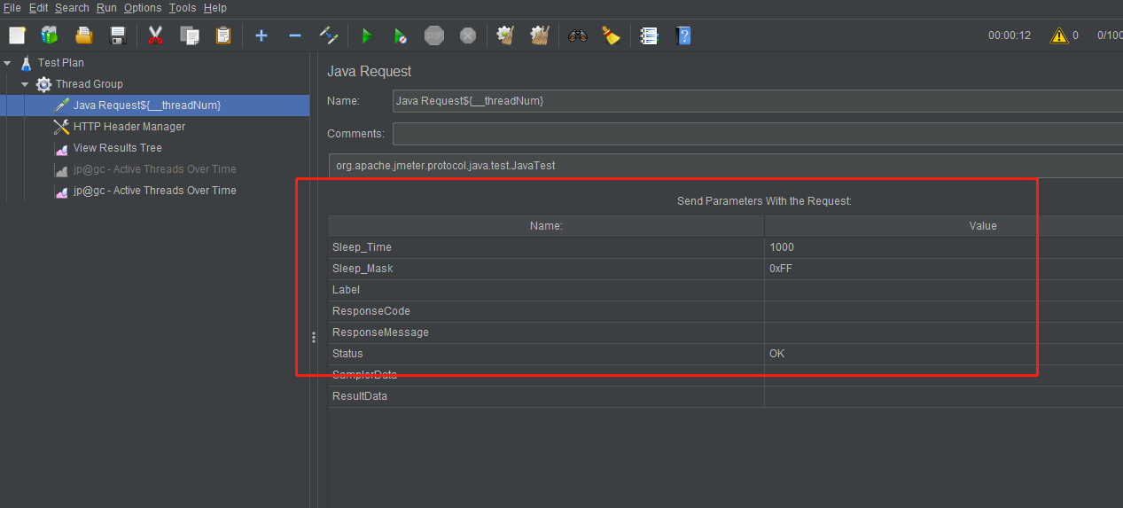Screen dimensions: 1123x508
Task: Click the ResponseCode name cell
Action: click(x=546, y=311)
